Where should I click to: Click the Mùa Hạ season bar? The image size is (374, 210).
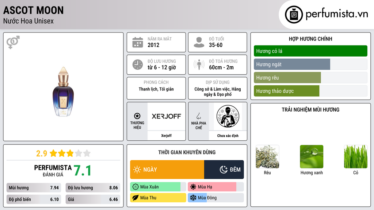pyautogui.click(x=215, y=187)
